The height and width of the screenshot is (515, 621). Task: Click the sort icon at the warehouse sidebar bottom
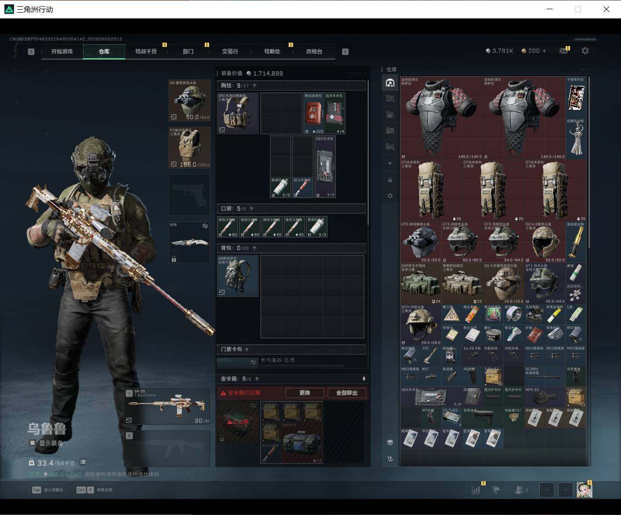point(390,458)
